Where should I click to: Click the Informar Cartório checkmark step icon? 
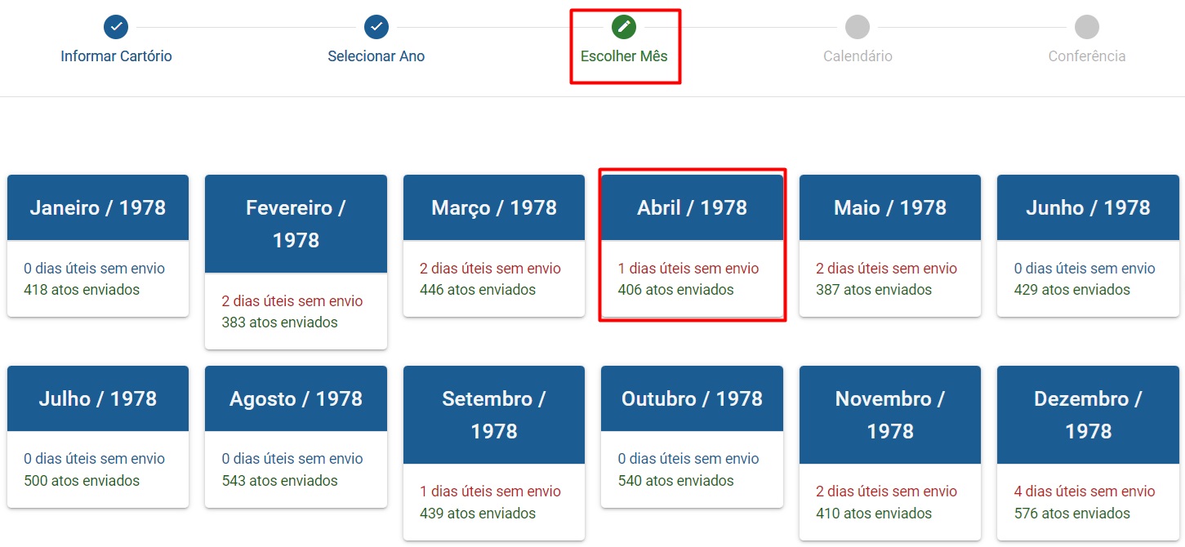(x=116, y=27)
